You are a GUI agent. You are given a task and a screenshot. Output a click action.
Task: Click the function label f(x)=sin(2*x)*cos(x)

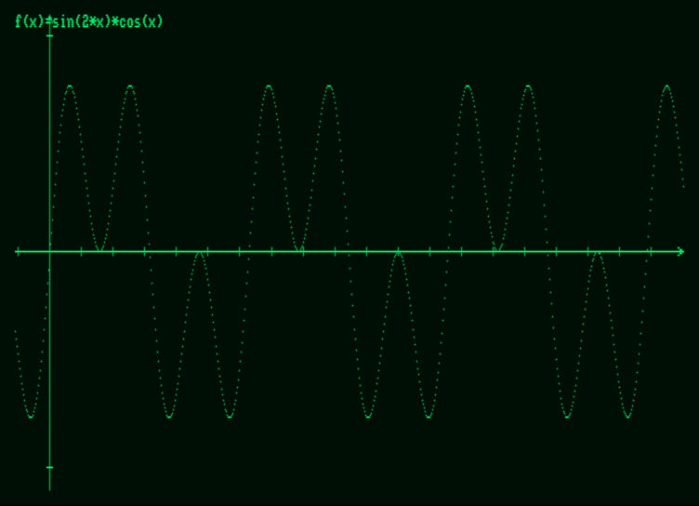(x=89, y=21)
